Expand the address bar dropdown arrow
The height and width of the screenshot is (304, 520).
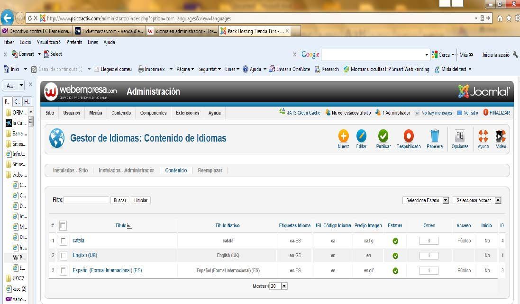(476, 18)
